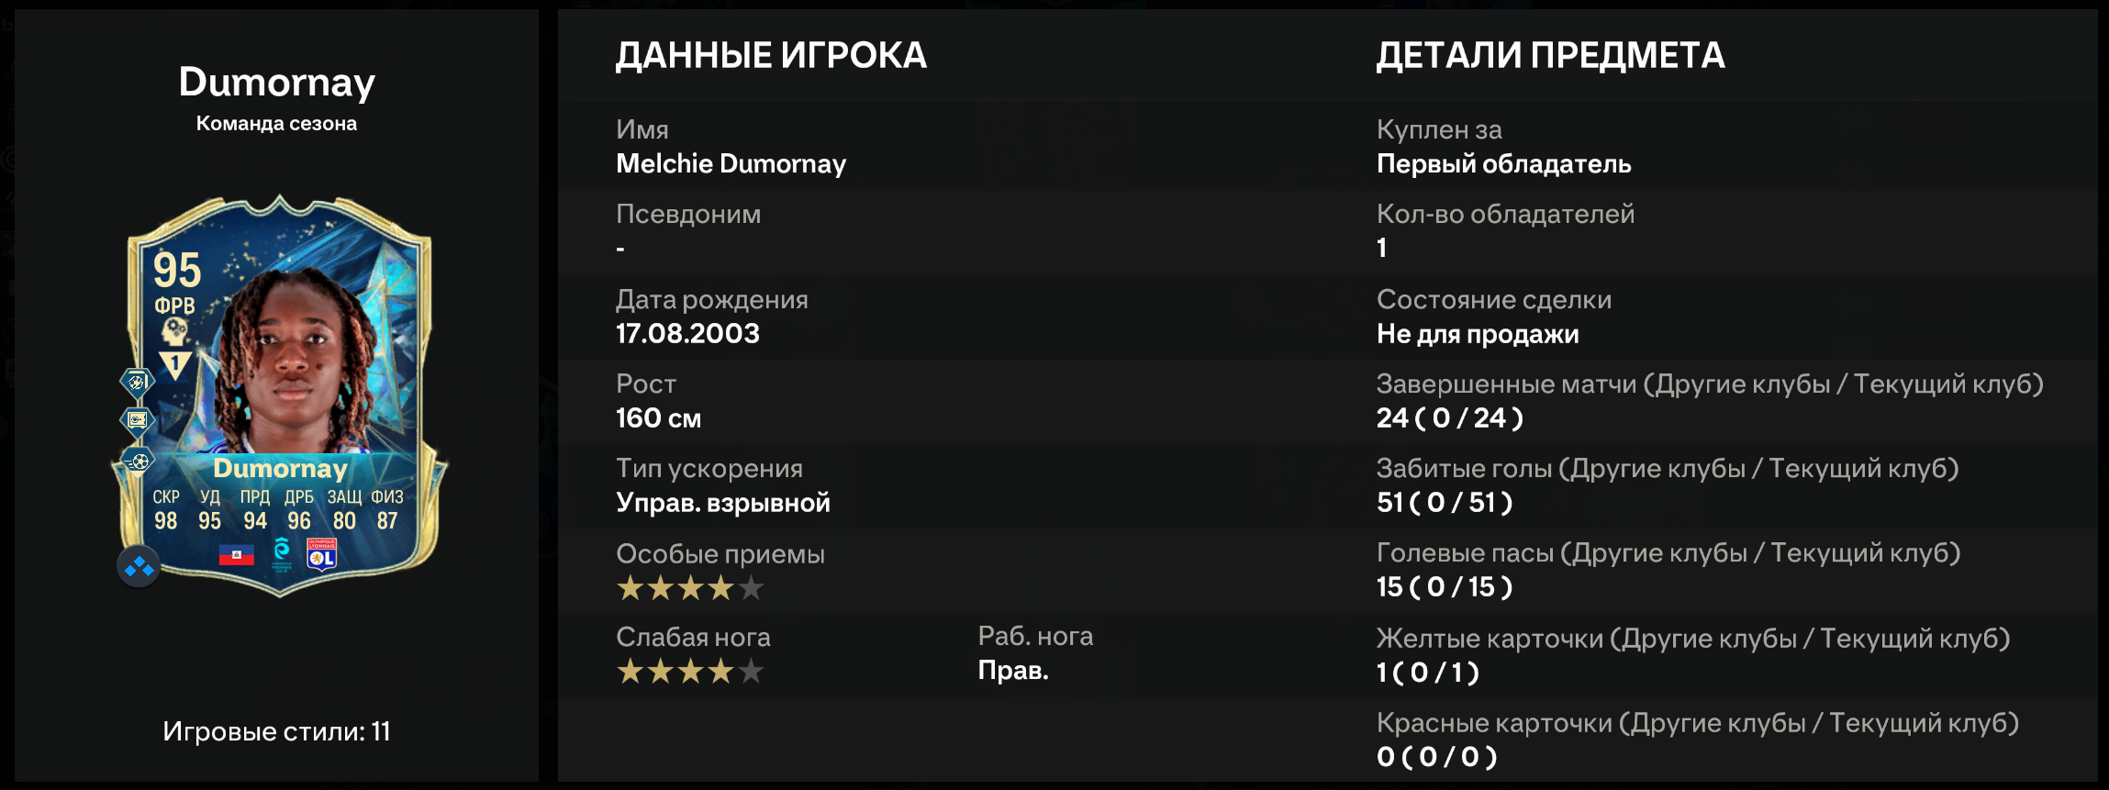This screenshot has width=2109, height=790.
Task: Select the bottom playstyle football icon
Action: [138, 461]
